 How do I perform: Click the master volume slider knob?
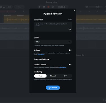click(x=98, y=7)
